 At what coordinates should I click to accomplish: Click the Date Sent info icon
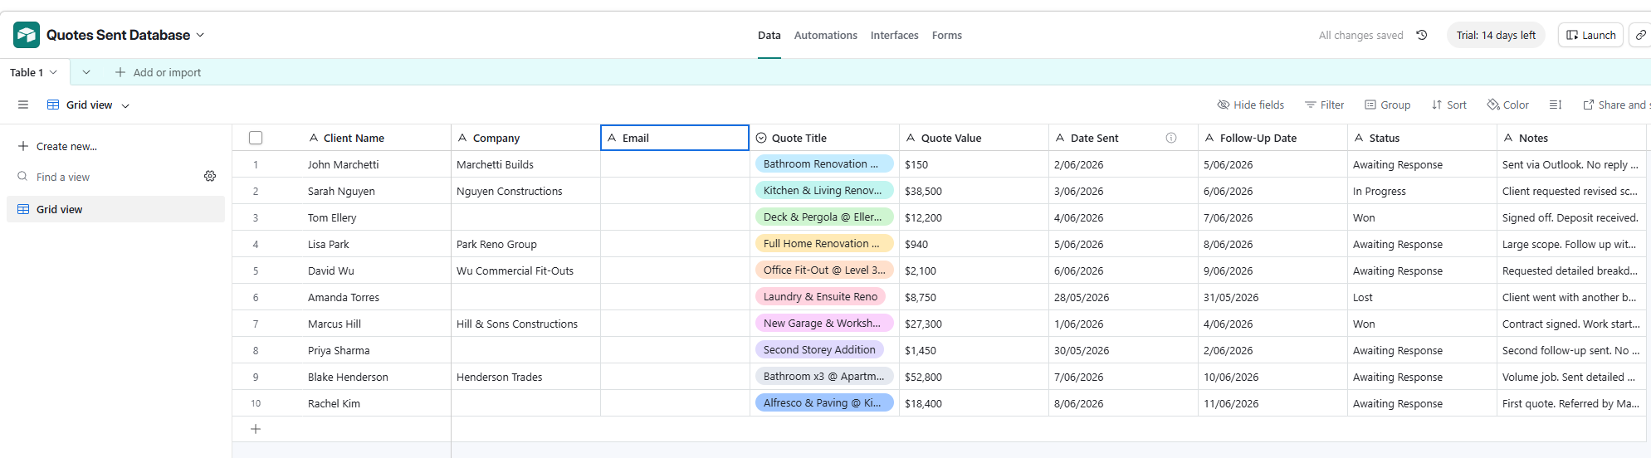click(1171, 138)
